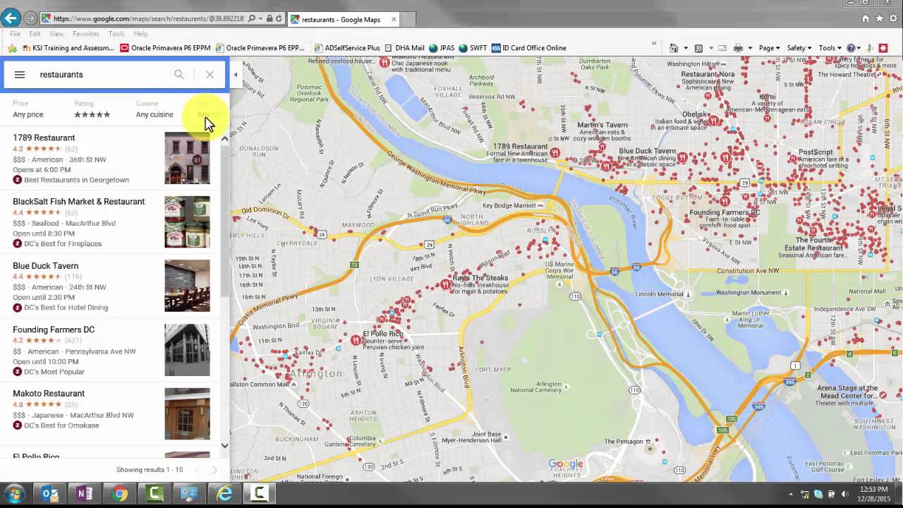Open the ID Card Office Online favorite
This screenshot has height=508, width=903.
tap(529, 48)
